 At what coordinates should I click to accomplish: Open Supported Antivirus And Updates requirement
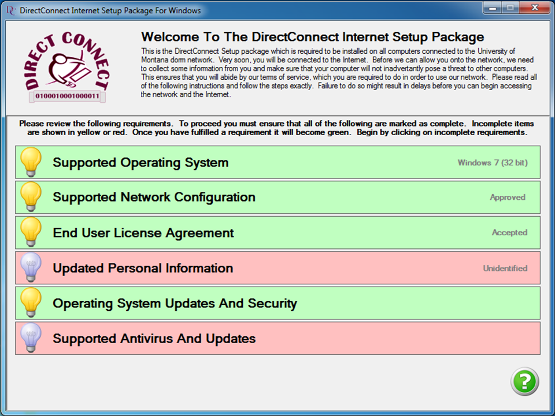point(278,338)
